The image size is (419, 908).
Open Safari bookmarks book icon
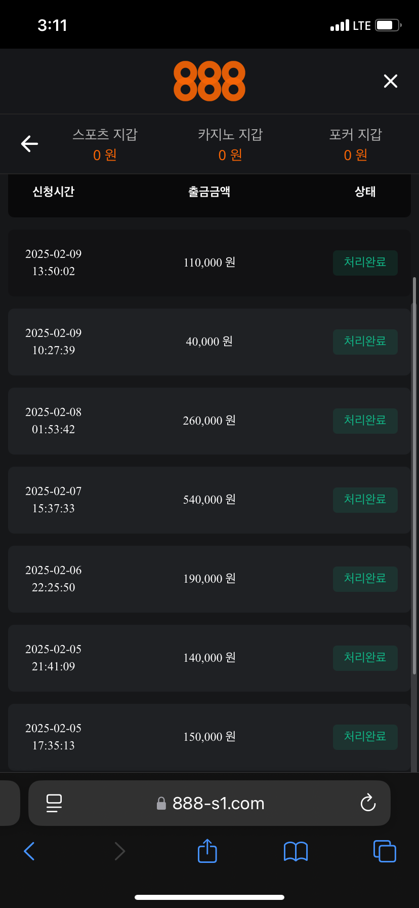pos(296,851)
